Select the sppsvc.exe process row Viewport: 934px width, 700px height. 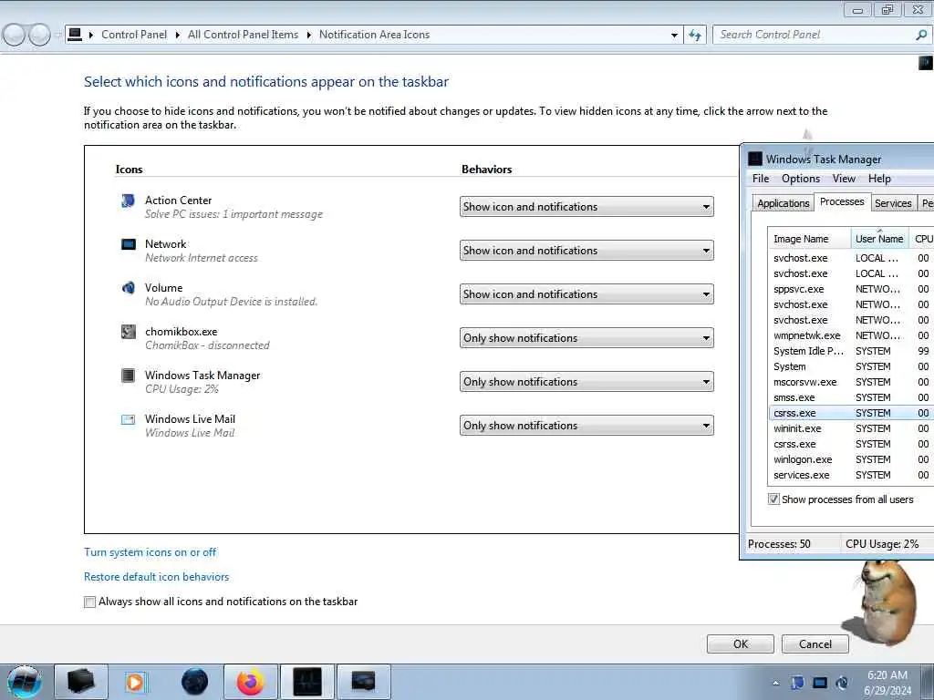852,289
